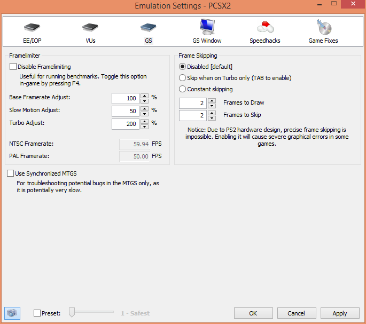Increase Base Framerate Adjust value

pyautogui.click(x=145, y=96)
